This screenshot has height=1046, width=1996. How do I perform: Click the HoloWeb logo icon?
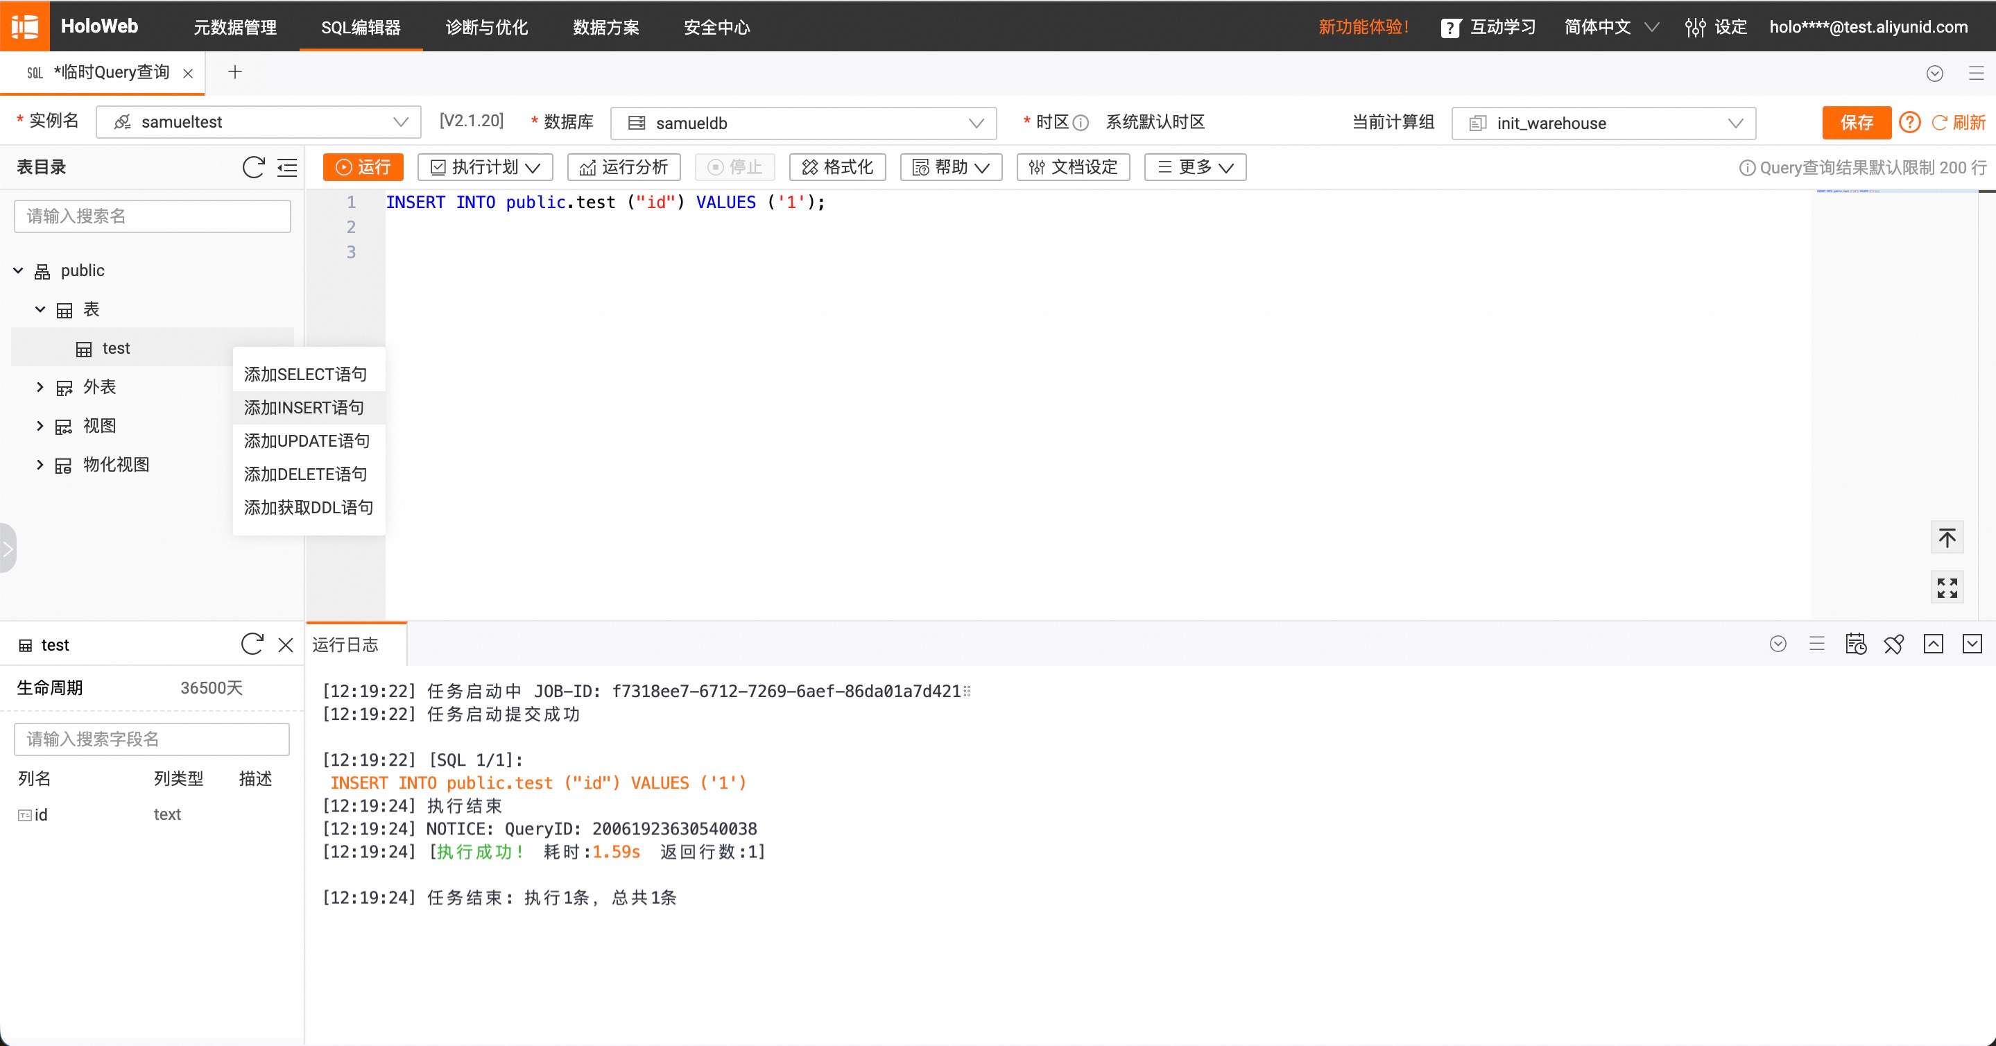(25, 26)
